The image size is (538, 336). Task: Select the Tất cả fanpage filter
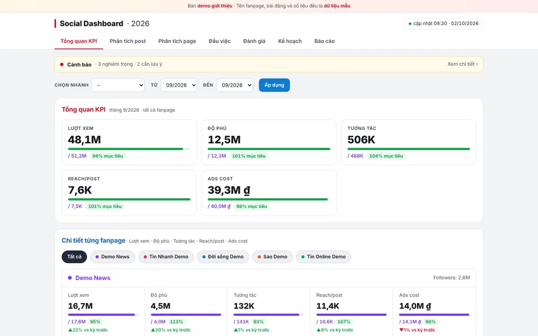point(74,257)
